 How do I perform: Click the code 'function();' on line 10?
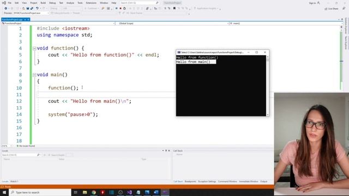point(63,88)
